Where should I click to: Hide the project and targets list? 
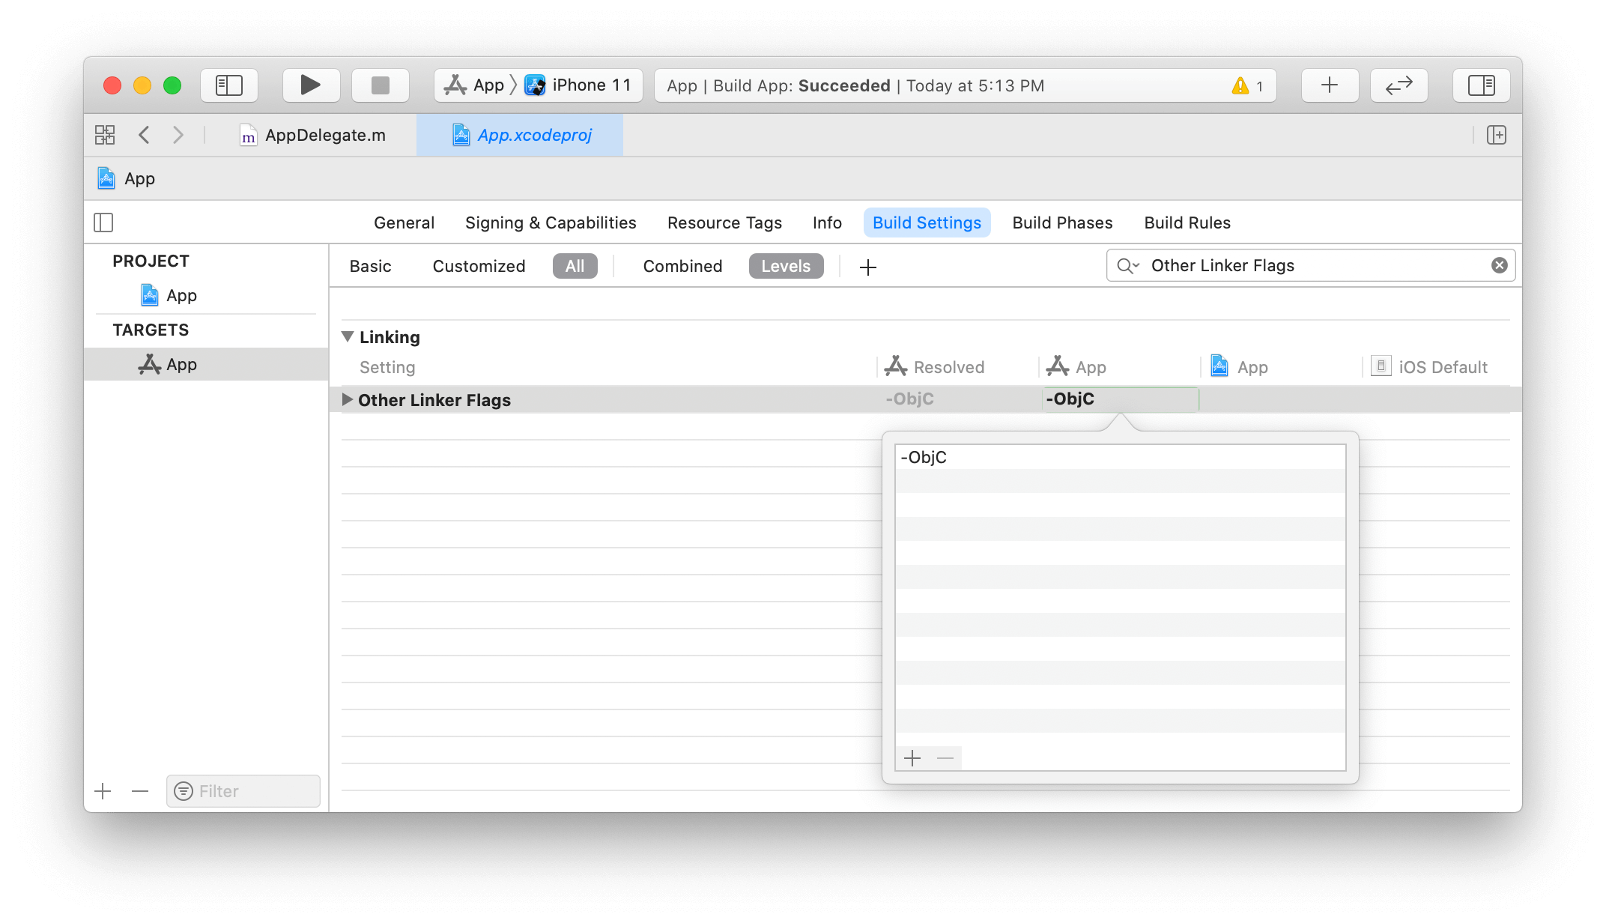[103, 223]
